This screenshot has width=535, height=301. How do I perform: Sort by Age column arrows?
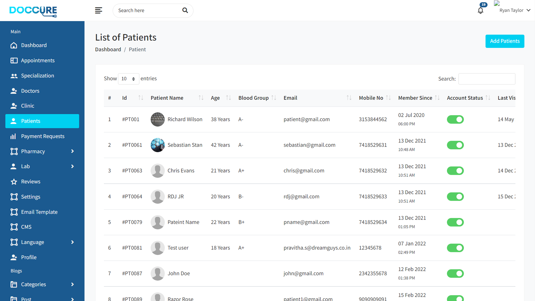(228, 98)
